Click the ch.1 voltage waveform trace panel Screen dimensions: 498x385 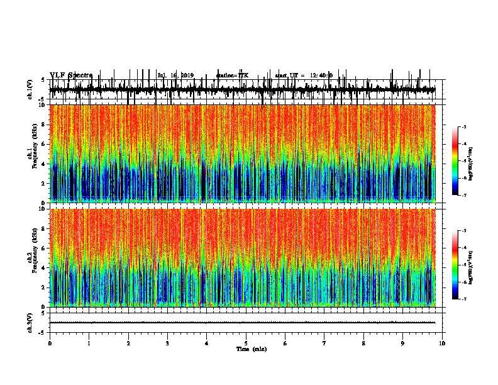tap(246, 89)
